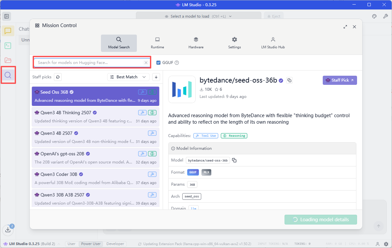
Task: Switch to User mode in status bar
Action: [x=72, y=244]
